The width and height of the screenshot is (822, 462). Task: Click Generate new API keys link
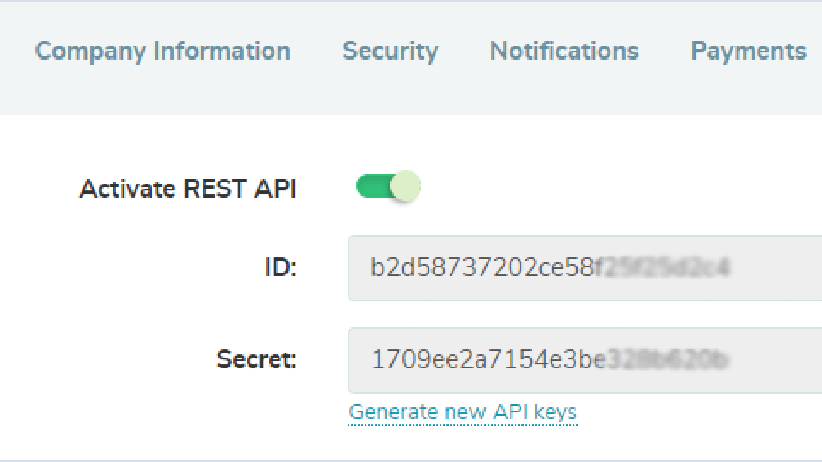click(x=462, y=412)
